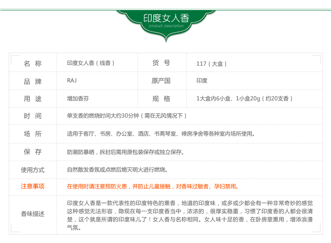Viewport: 331px width, 243px height.
Task: Select the 场所 label cell
Action: point(33,133)
